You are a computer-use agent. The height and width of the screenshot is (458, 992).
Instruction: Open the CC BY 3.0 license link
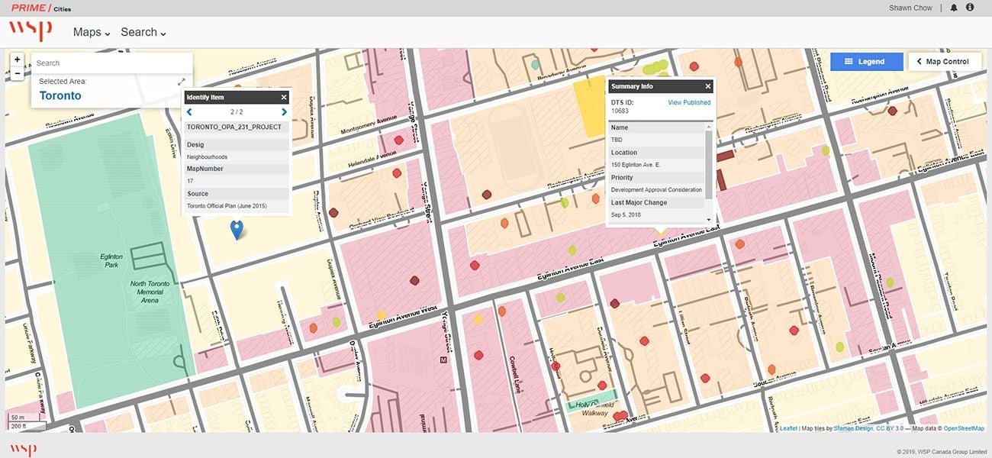point(890,428)
